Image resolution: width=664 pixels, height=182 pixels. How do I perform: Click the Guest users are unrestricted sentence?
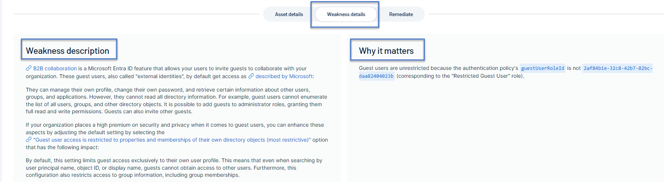(x=439, y=68)
